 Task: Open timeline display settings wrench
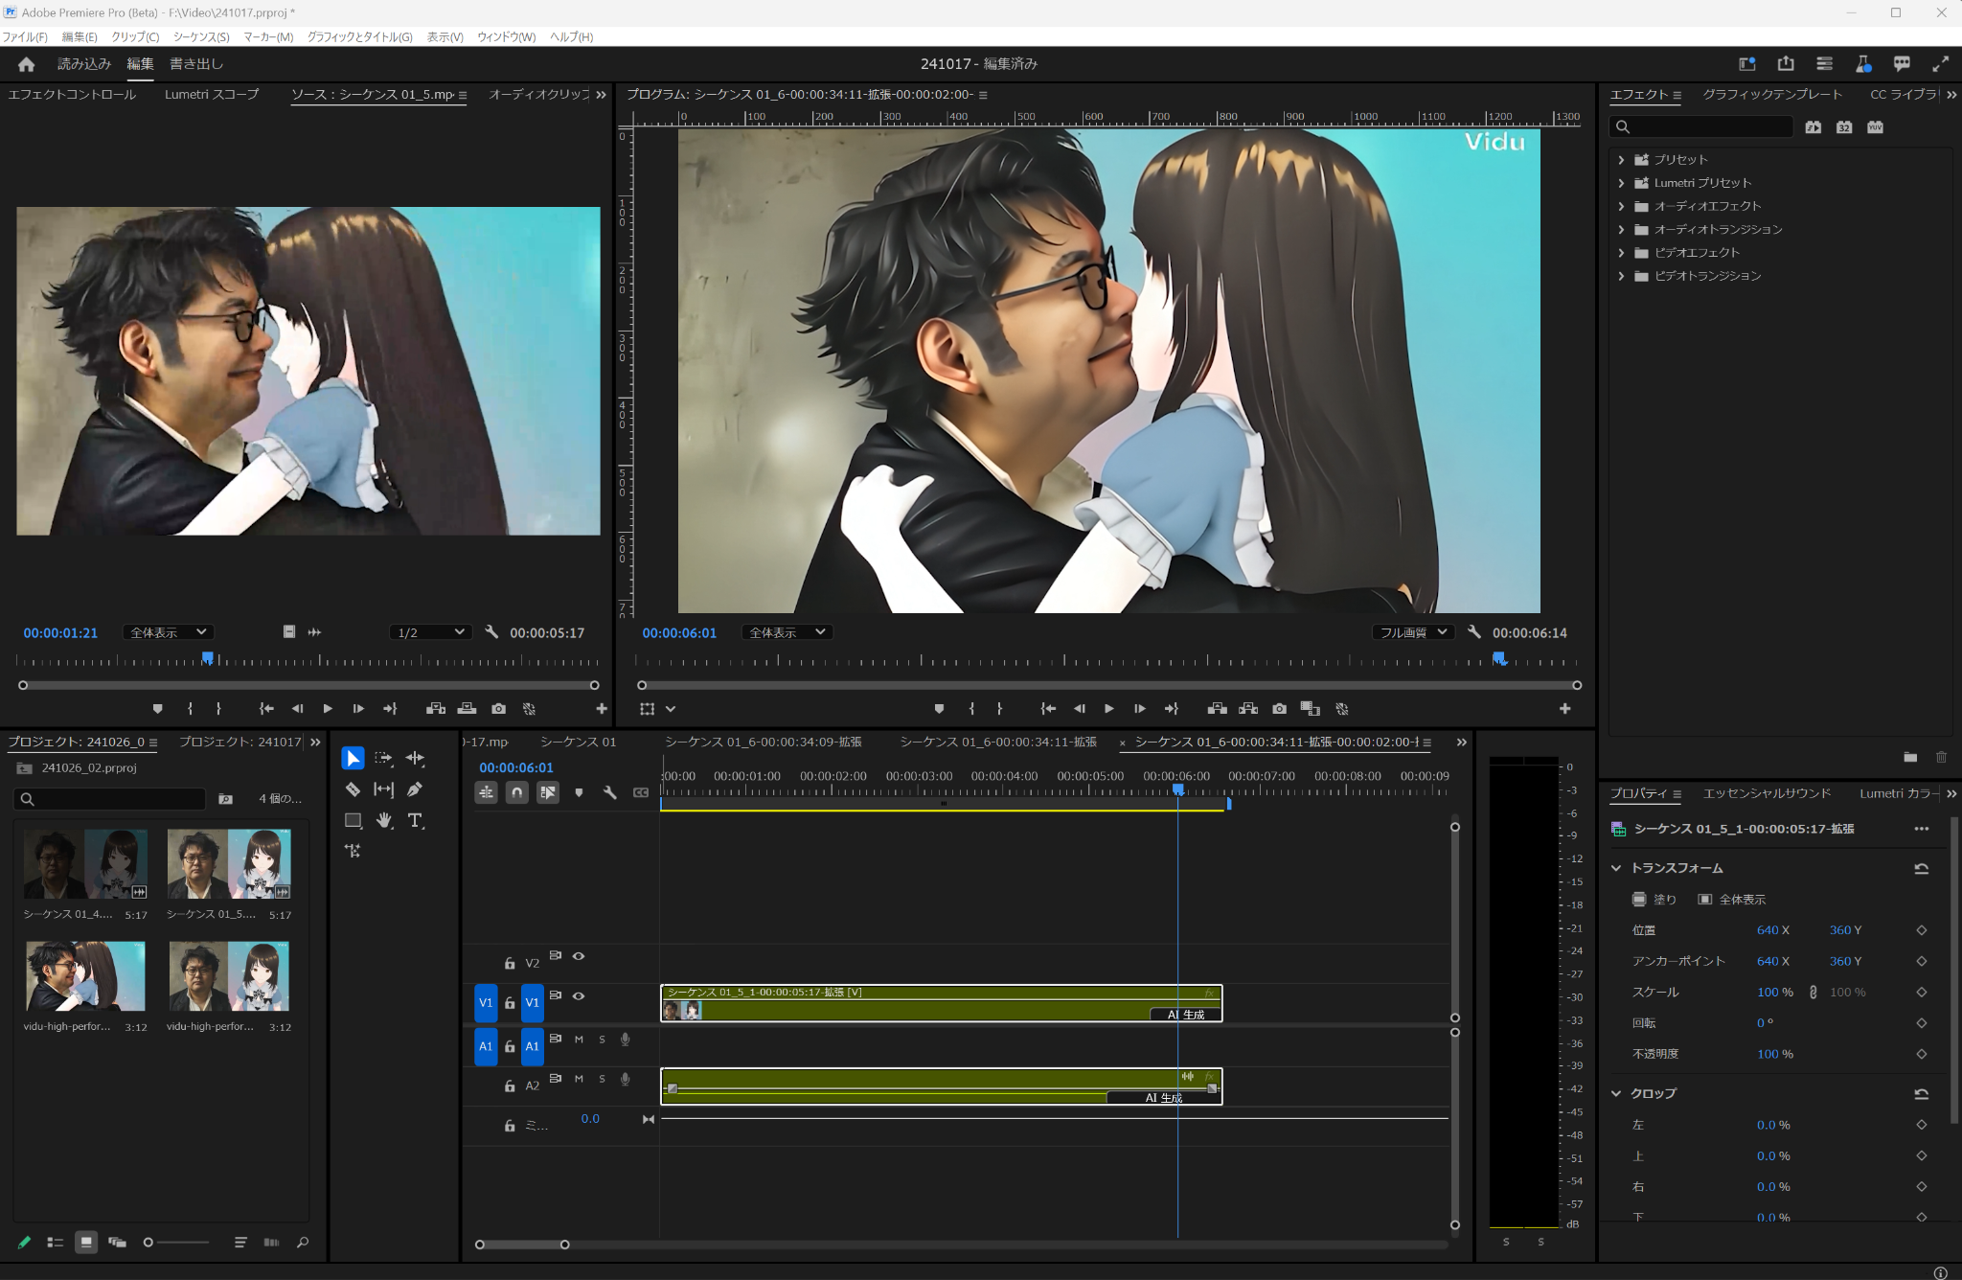click(x=609, y=792)
